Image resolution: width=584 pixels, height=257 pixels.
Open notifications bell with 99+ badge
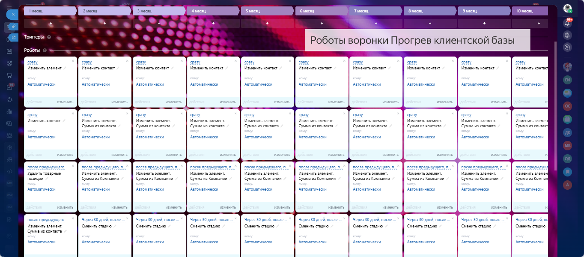tap(567, 23)
